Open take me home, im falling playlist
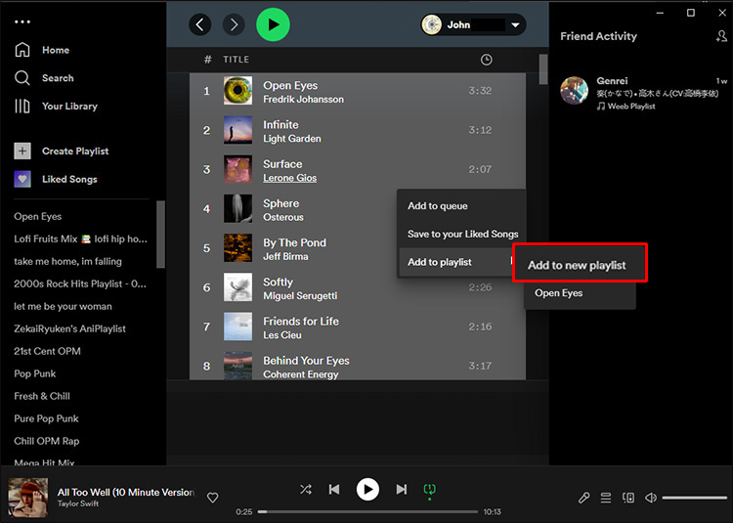 click(67, 261)
